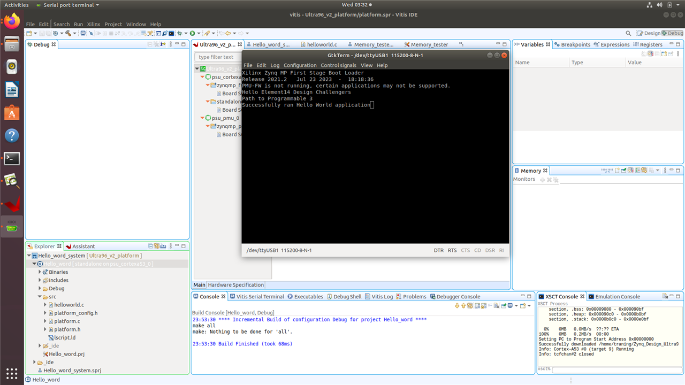
Task: Open the Hardware Specification tab
Action: (x=235, y=285)
